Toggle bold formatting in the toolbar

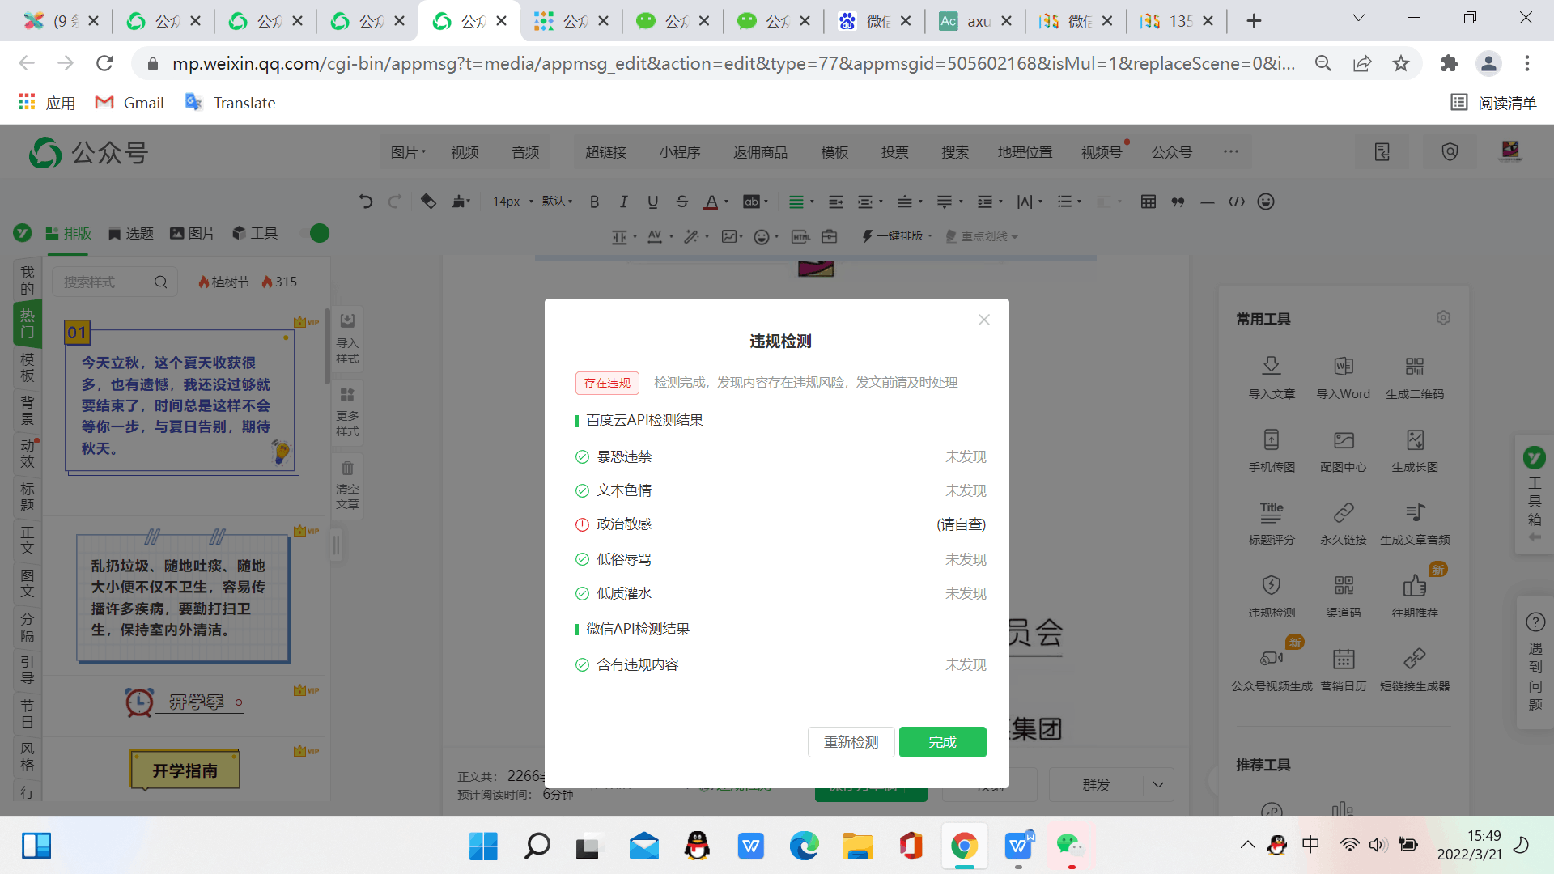click(x=594, y=202)
